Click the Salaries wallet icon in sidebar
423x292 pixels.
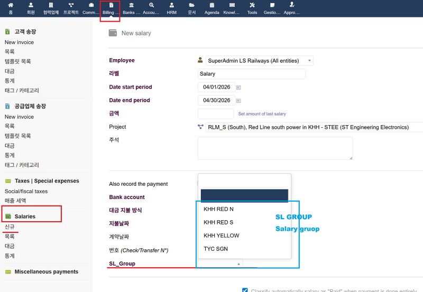tap(8, 216)
